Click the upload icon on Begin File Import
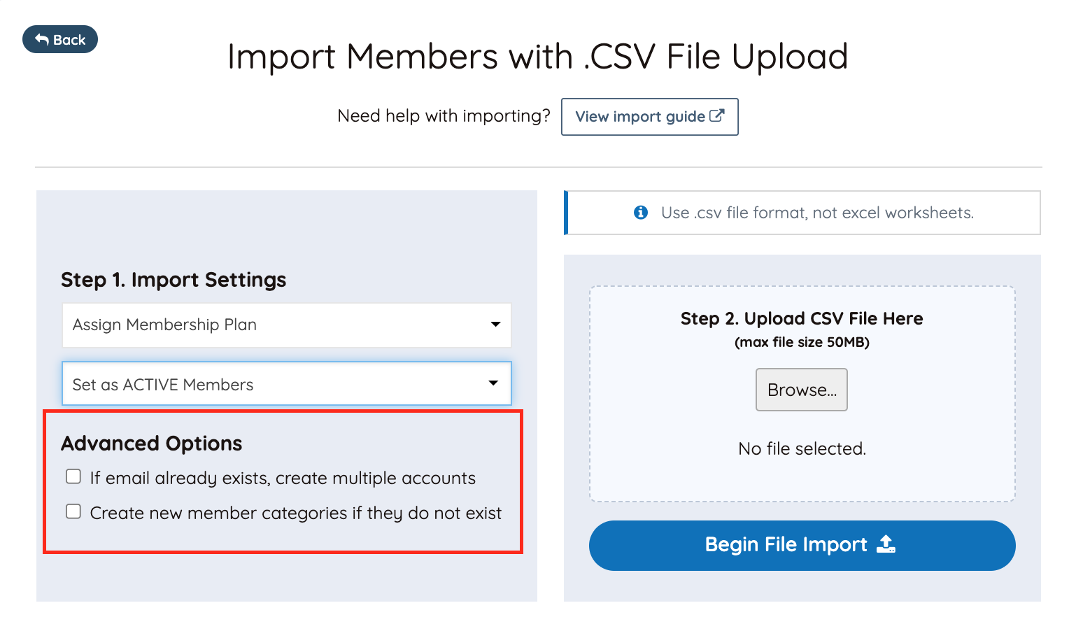This screenshot has height=638, width=1076. tap(886, 545)
